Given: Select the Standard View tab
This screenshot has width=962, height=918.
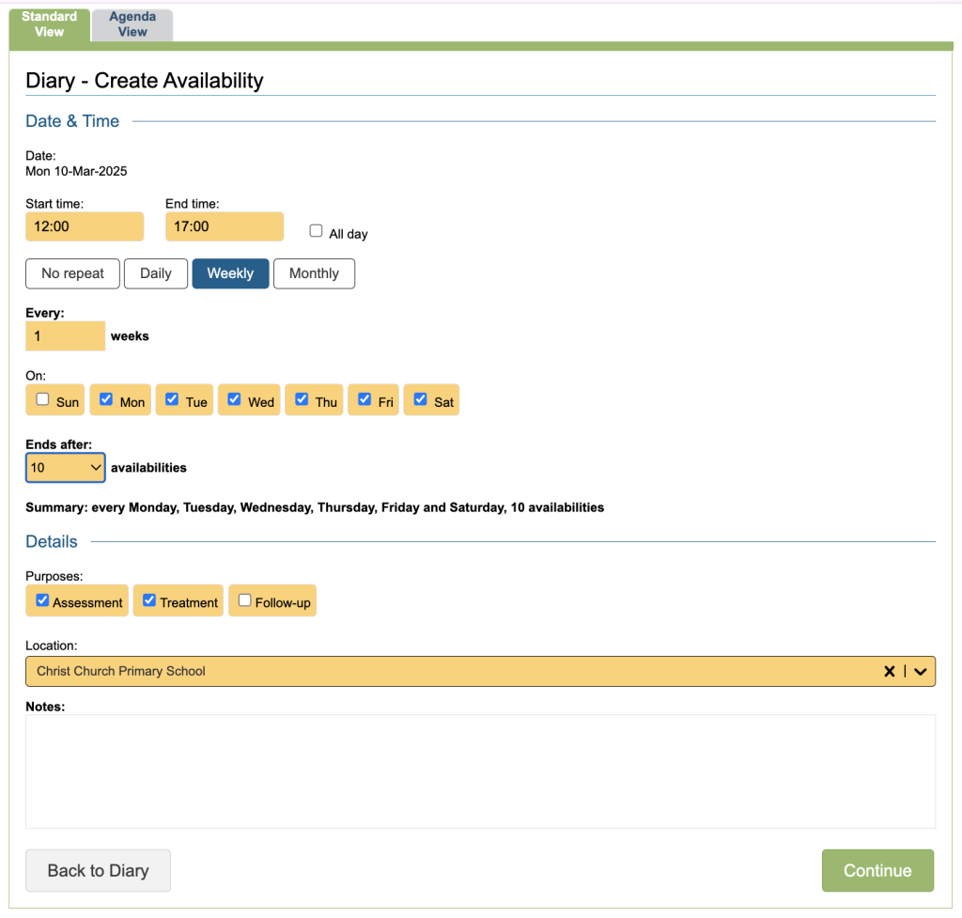Looking at the screenshot, I should coord(50,25).
